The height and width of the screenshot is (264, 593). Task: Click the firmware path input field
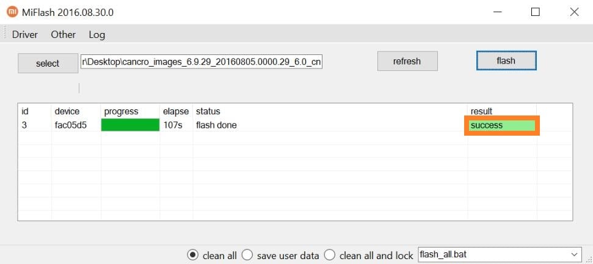[202, 62]
